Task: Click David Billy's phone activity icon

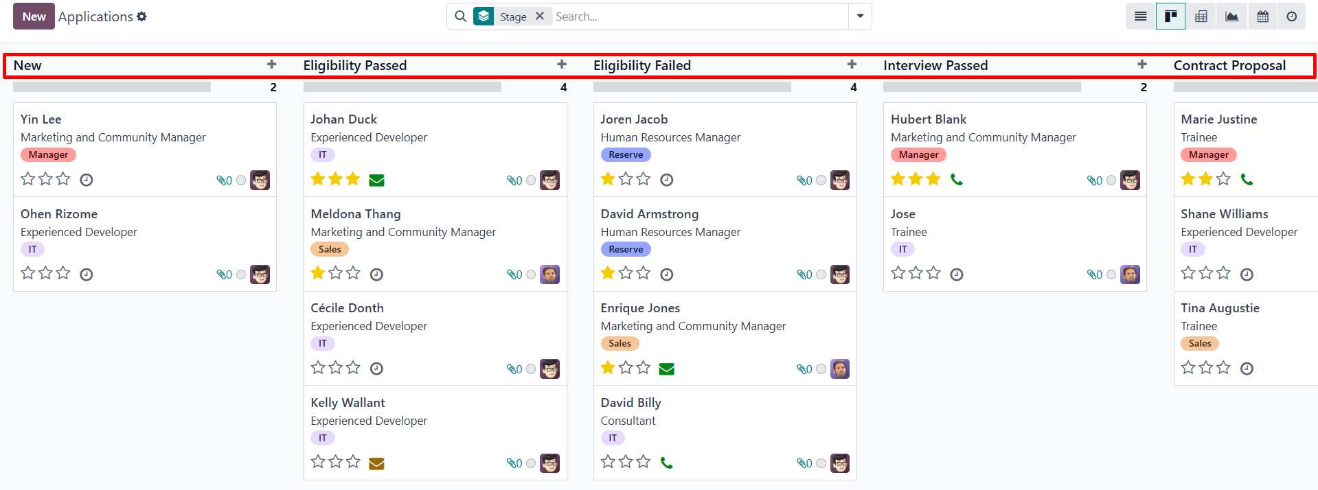Action: click(x=666, y=463)
